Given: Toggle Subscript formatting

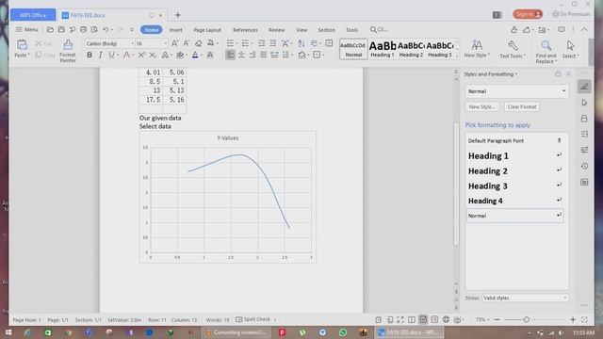Looking at the screenshot, I should pos(153,55).
